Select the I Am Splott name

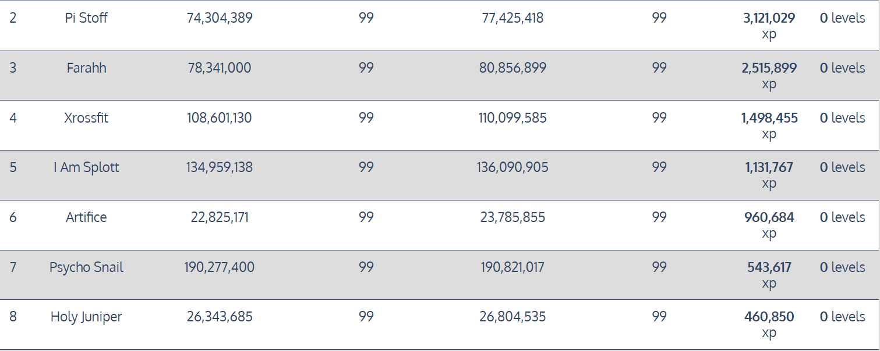coord(86,167)
